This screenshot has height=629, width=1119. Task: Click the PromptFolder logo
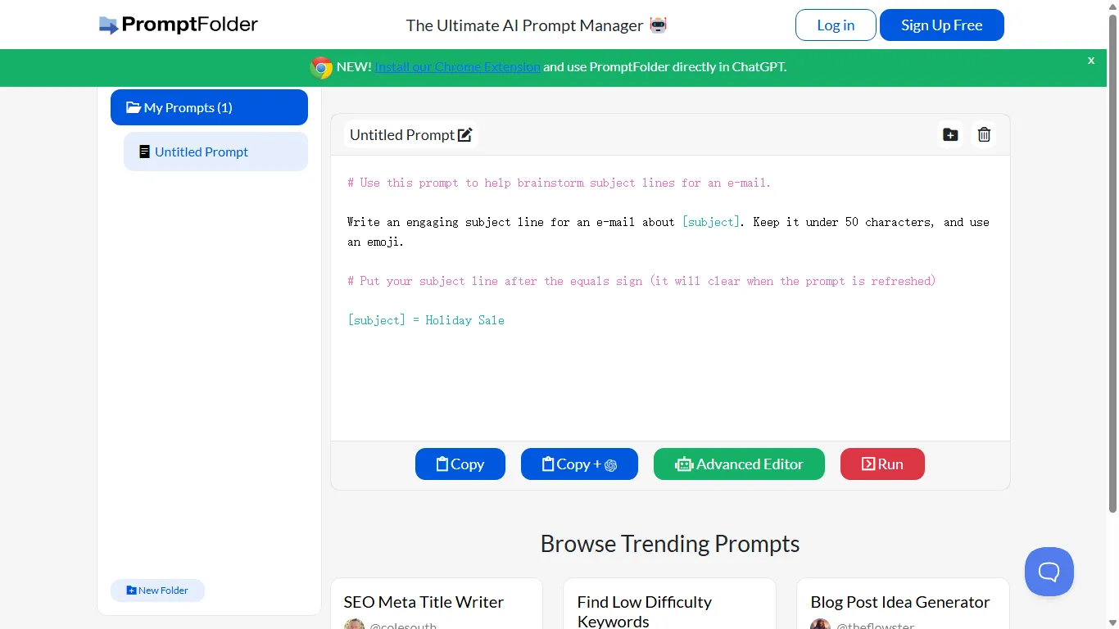point(178,25)
